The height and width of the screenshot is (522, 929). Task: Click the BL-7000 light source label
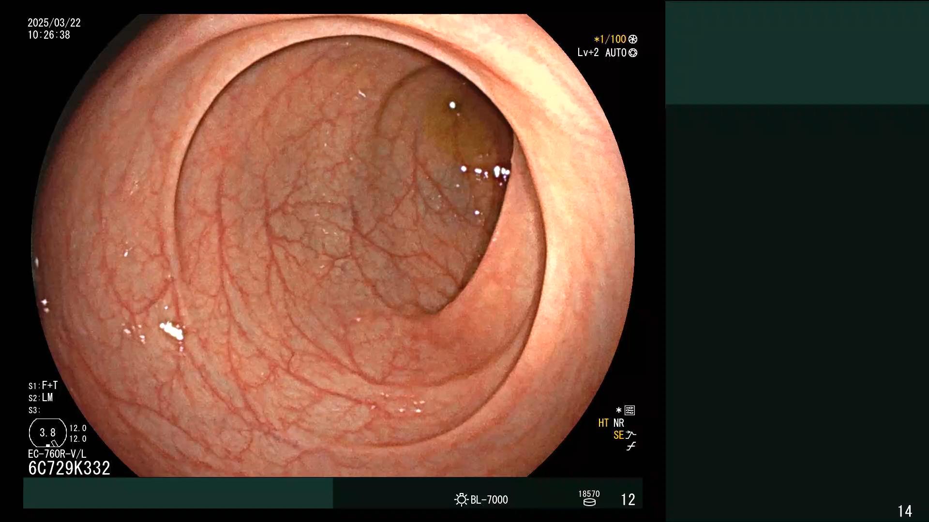coord(489,500)
